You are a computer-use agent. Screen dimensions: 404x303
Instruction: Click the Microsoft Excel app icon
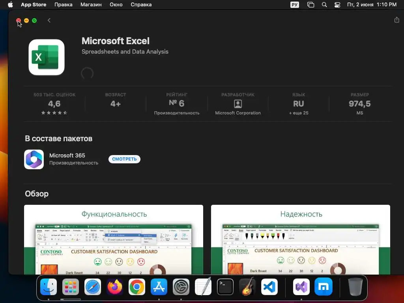[x=47, y=57]
